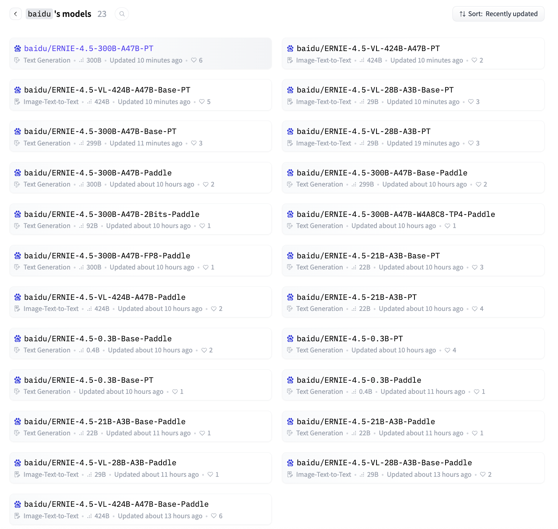Viewport: 558px width, 529px height.
Task: Click heart icon on ERNIE-4.5-VL-424B-A47B-PT card
Action: click(474, 60)
